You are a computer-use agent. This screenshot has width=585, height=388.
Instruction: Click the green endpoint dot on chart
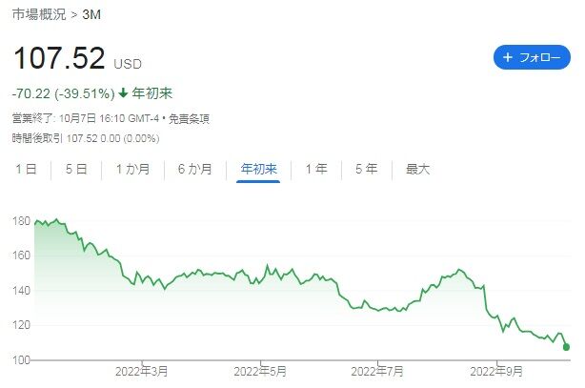tap(567, 347)
